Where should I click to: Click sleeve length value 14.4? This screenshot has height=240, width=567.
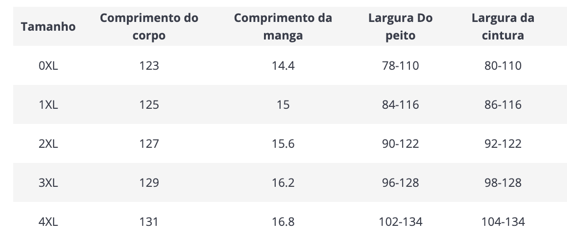(283, 65)
